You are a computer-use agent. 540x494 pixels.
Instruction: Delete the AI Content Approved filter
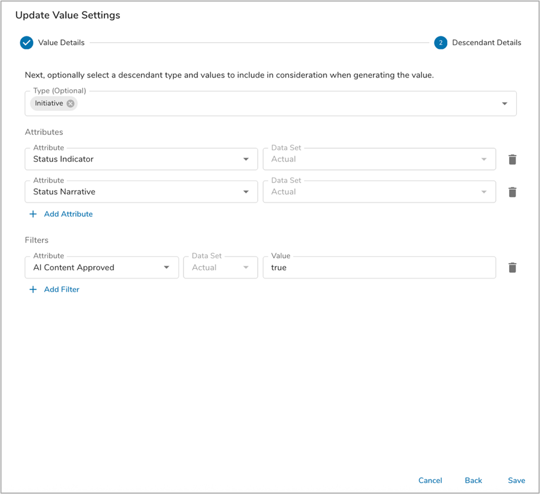512,267
